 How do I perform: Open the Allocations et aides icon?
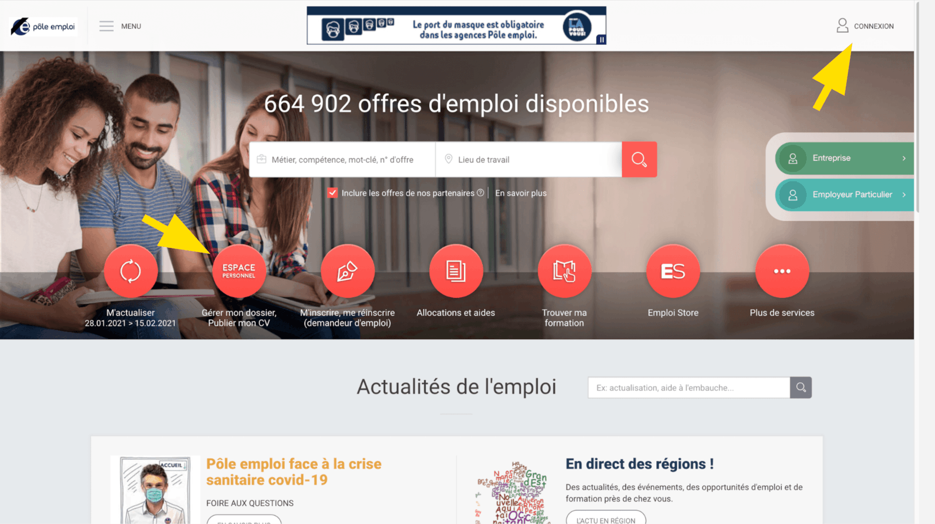click(x=456, y=271)
